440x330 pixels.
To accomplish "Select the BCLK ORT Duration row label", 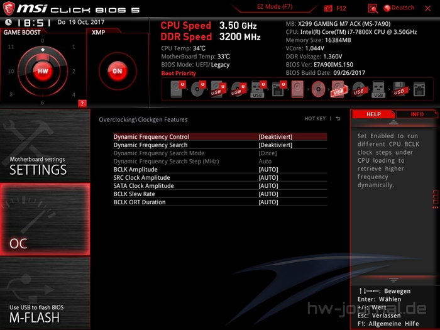I will [x=140, y=202].
